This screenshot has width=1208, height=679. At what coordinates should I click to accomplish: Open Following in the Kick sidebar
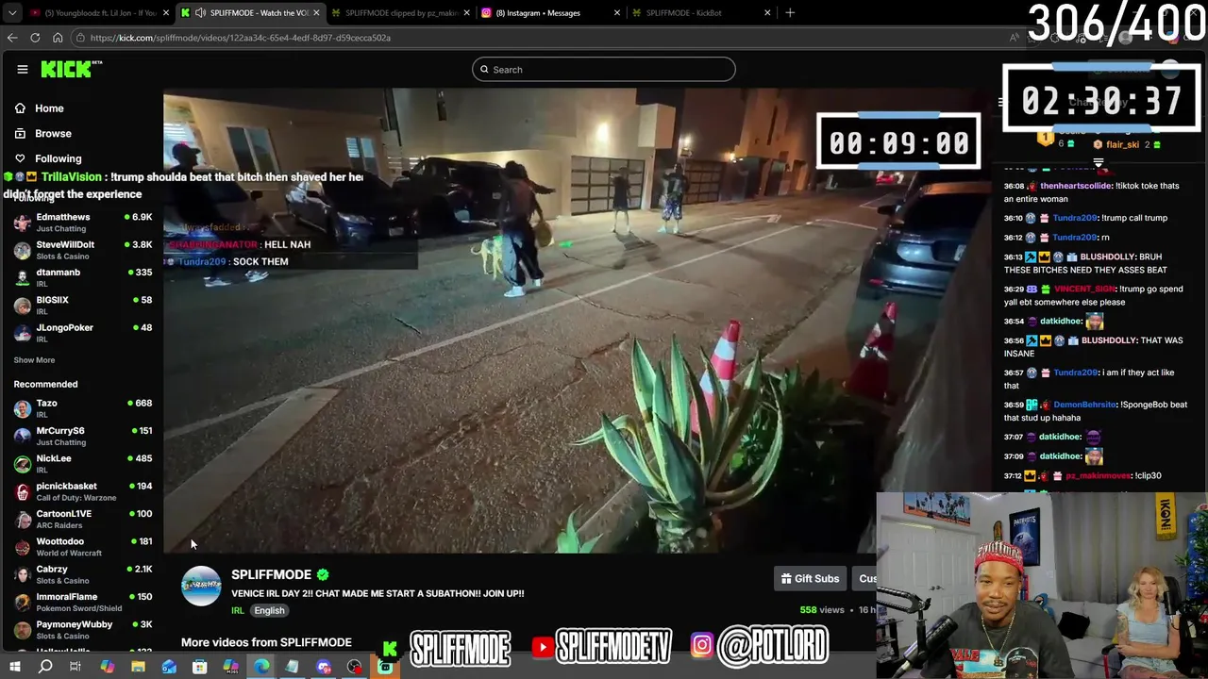coord(59,158)
